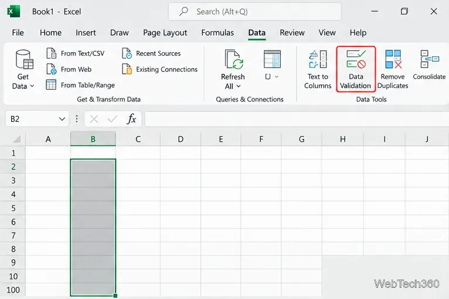Load data From Table/Range
The width and height of the screenshot is (449, 299).
tap(80, 85)
